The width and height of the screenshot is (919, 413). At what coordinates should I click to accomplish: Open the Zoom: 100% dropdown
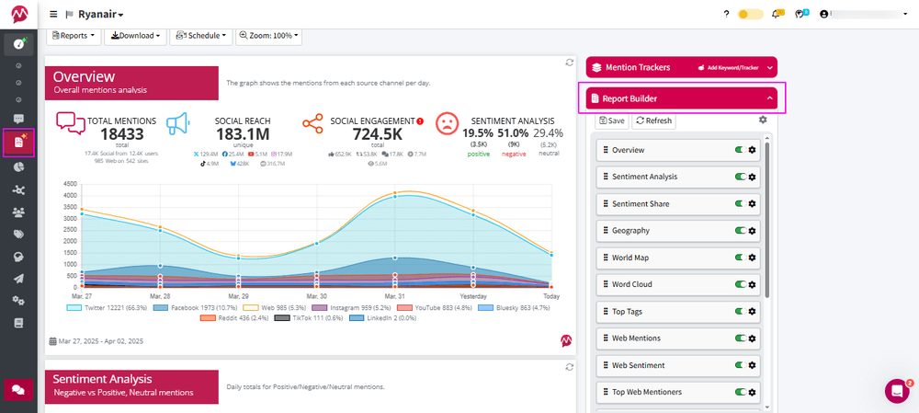tap(269, 35)
